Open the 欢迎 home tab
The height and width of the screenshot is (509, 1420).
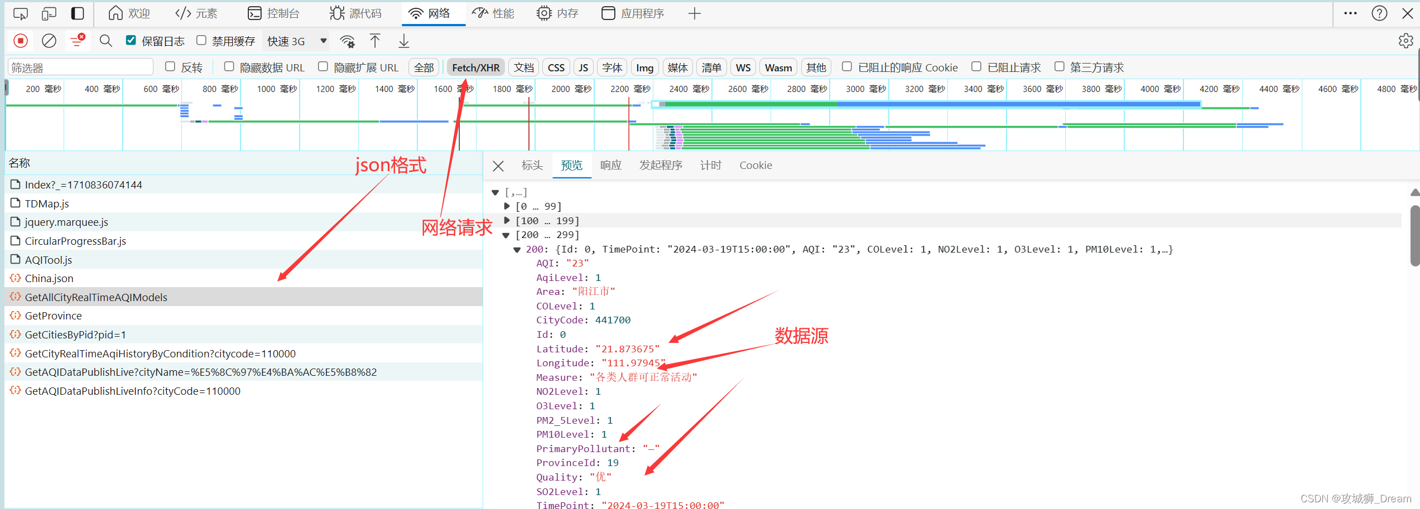coord(129,13)
